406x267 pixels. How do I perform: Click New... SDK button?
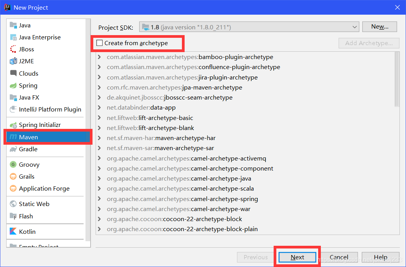pos(380,27)
